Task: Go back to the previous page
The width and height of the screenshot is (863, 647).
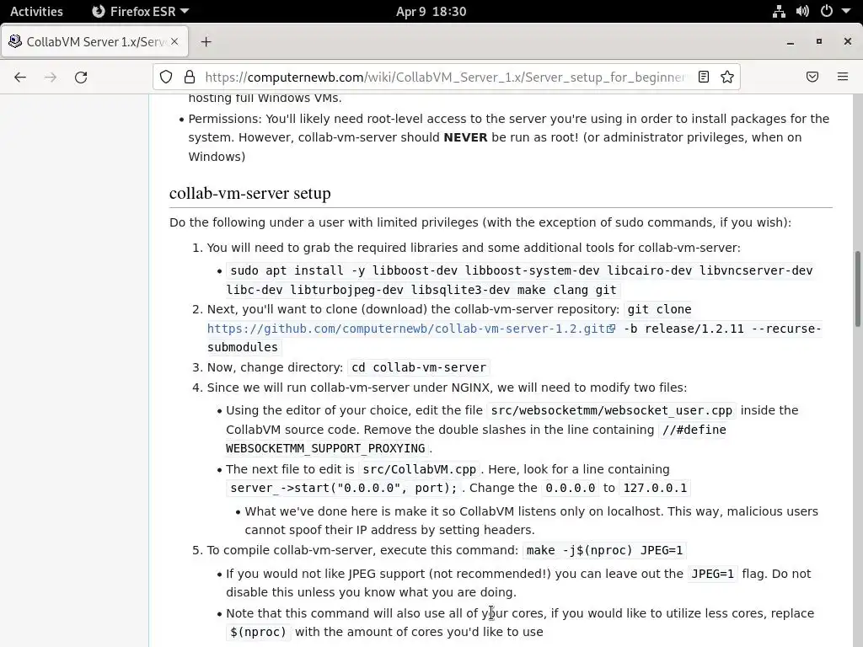Action: coord(20,77)
